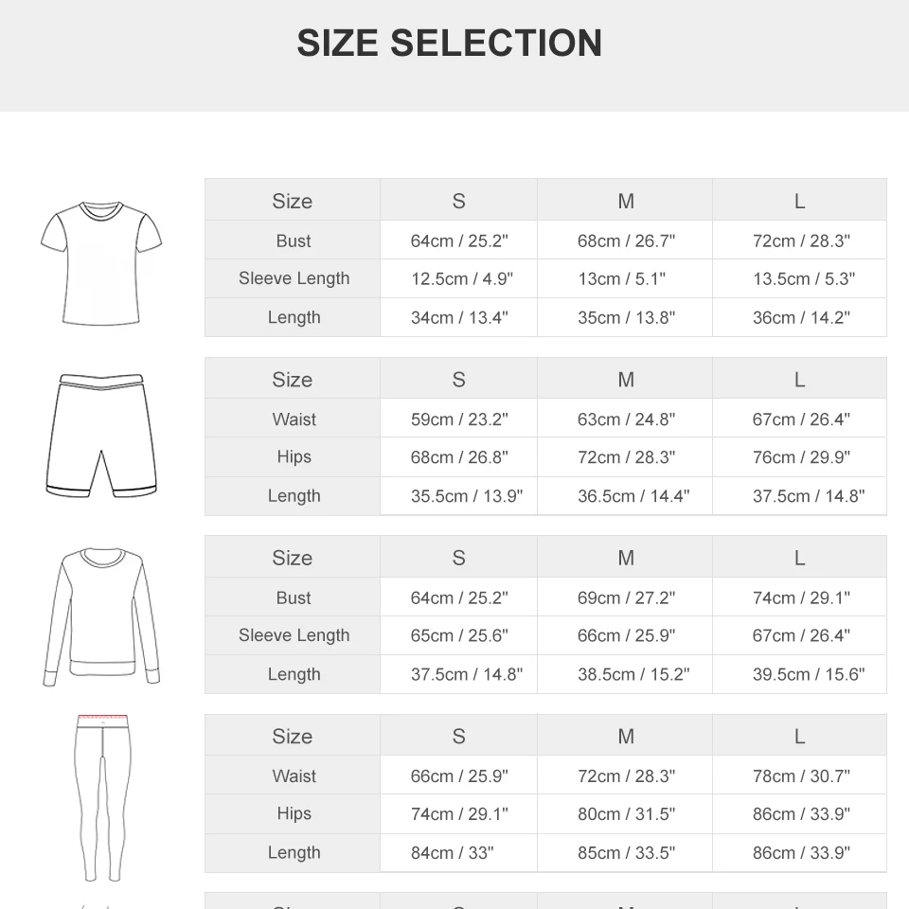Screen dimensions: 909x909
Task: Click the shorts S waist 59cm cell
Action: [458, 419]
